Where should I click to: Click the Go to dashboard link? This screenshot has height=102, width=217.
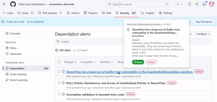coord(36,22)
